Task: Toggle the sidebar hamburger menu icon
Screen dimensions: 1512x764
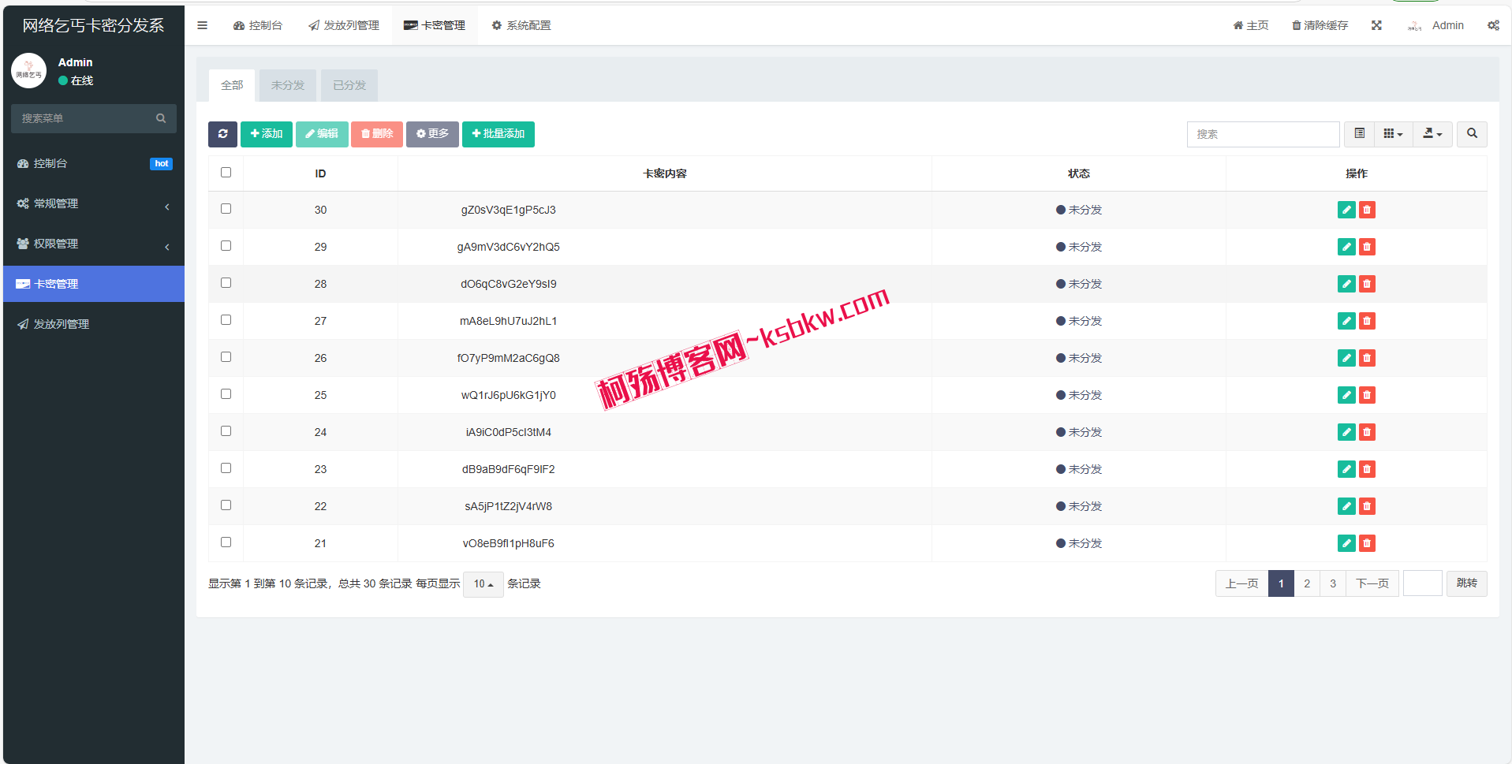Action: pyautogui.click(x=203, y=25)
